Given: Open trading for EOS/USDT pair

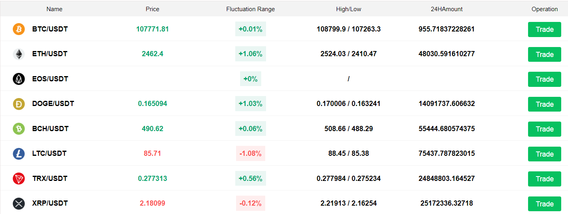Looking at the screenshot, I should (x=544, y=79).
